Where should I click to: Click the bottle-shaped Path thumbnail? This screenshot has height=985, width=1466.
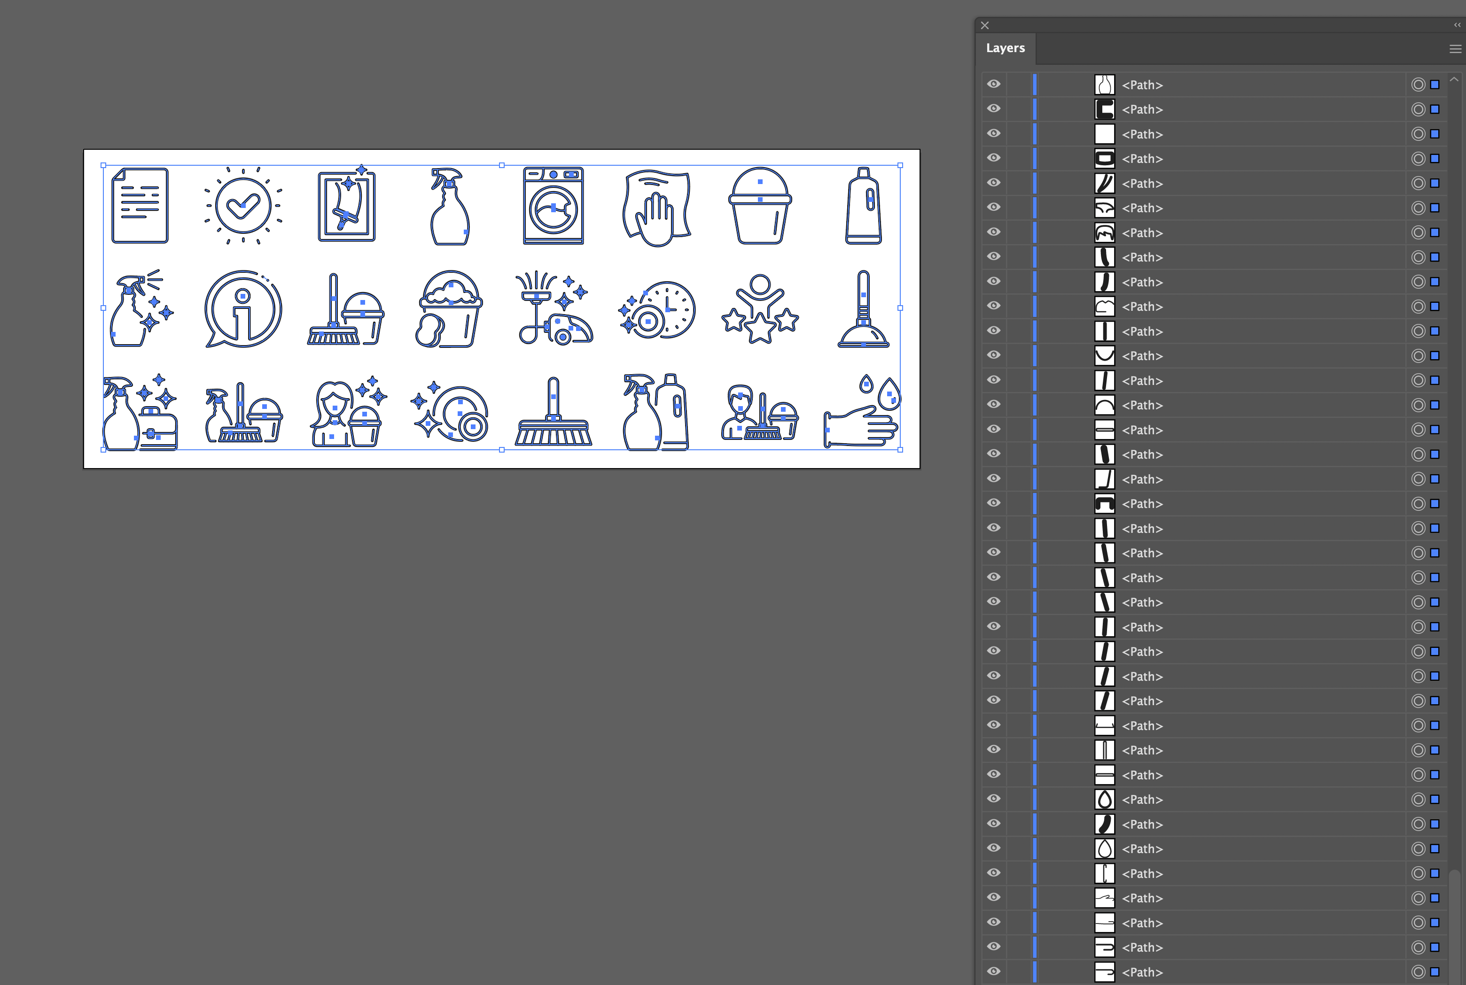1105,84
